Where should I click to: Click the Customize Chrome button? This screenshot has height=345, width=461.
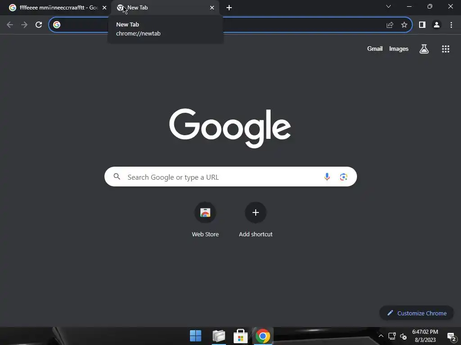click(416, 313)
